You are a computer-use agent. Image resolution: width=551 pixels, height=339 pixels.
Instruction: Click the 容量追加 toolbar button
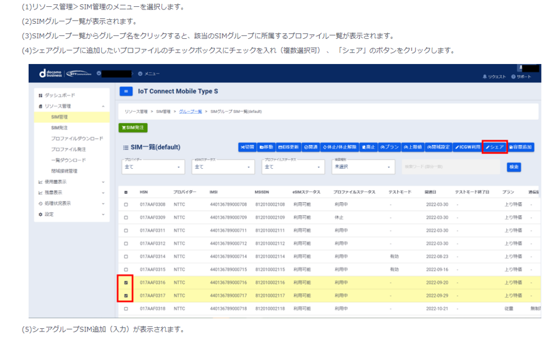click(x=521, y=147)
